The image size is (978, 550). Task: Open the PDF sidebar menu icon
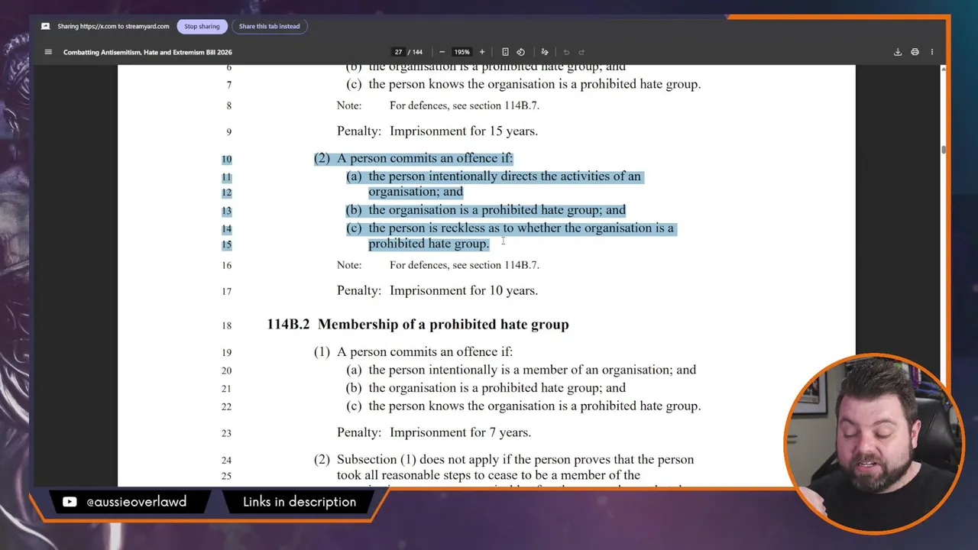coord(48,52)
